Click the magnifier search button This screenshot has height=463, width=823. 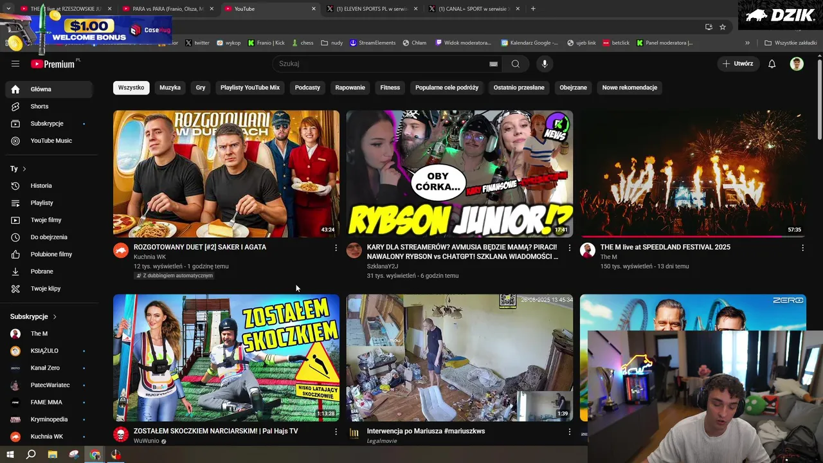516,64
